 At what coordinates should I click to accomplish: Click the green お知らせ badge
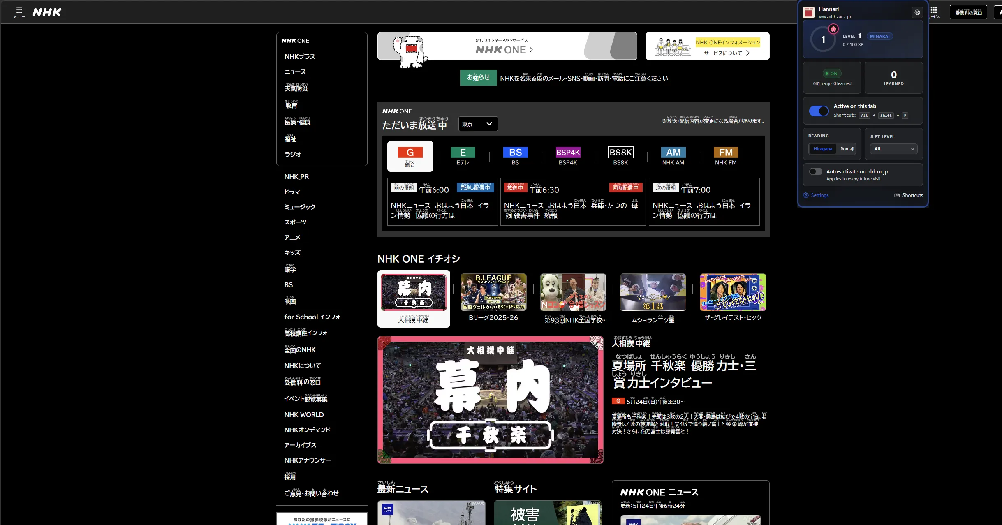point(478,78)
